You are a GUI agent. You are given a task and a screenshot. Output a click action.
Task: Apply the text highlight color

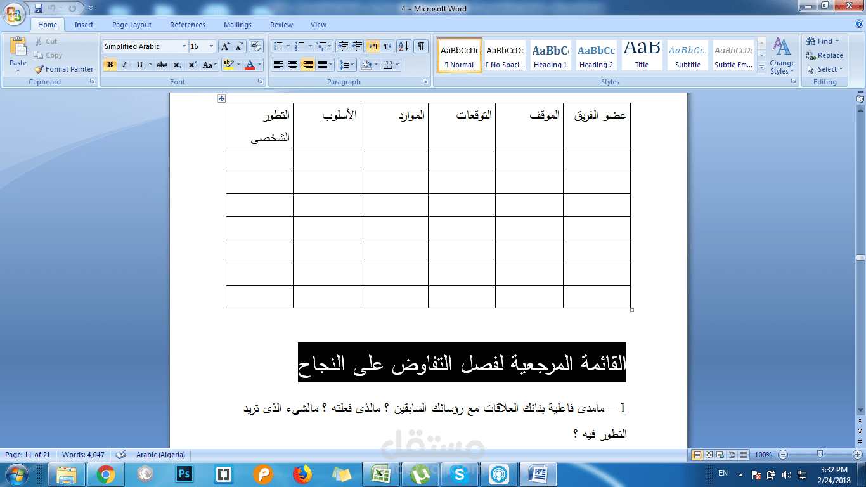point(228,65)
